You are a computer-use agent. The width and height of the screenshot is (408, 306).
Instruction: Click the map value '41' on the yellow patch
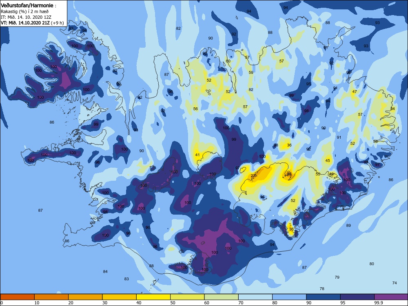click(x=197, y=155)
